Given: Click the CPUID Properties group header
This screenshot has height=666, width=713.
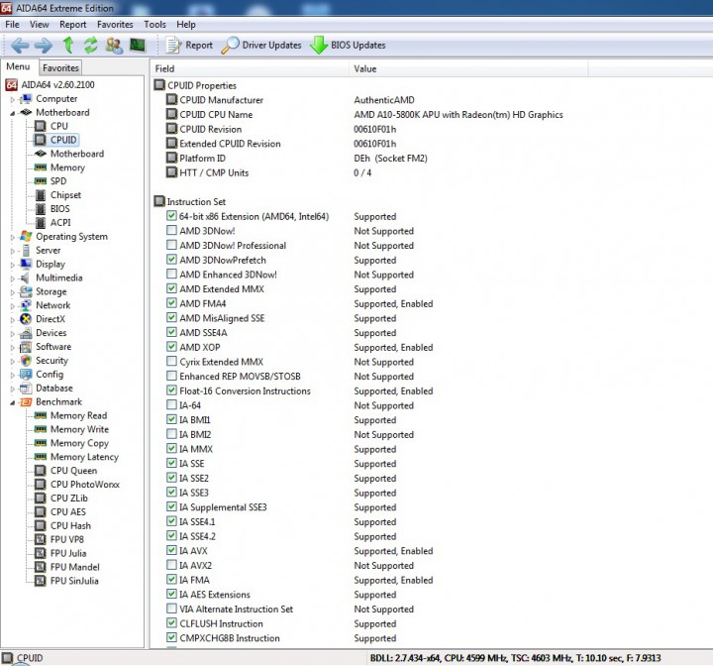Looking at the screenshot, I should [202, 85].
